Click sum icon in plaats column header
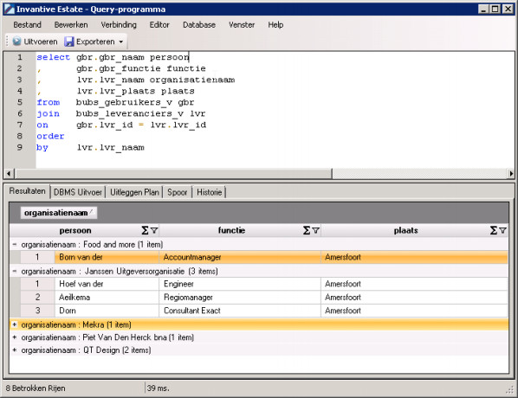The width and height of the screenshot is (518, 398). pos(494,230)
